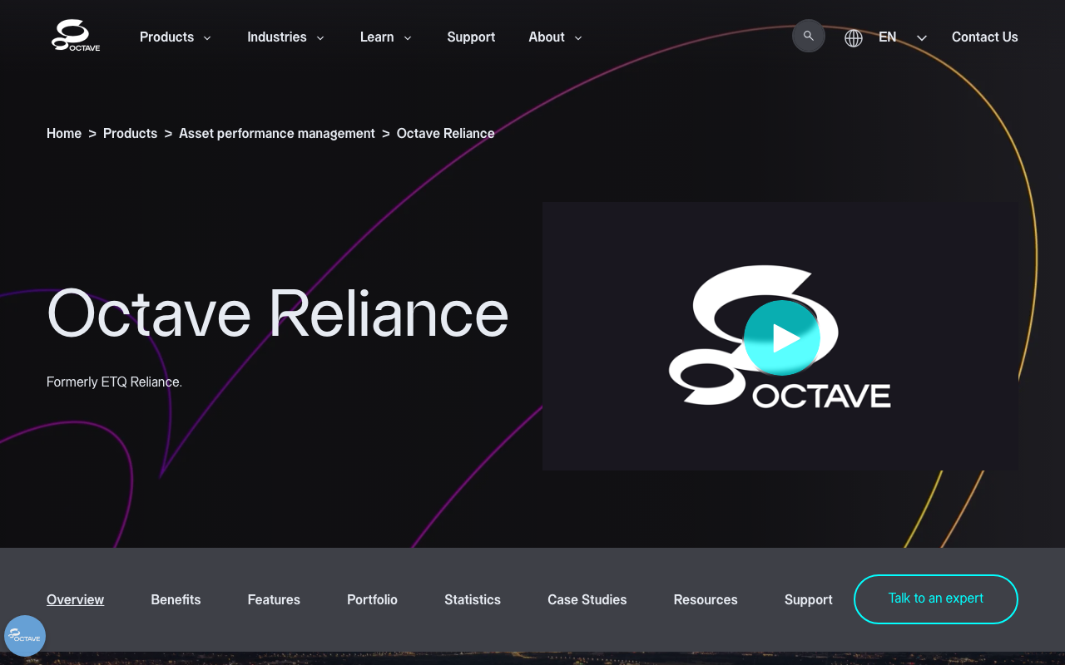Screen dimensions: 1065x665
Task: Expand the Learn menu chevron
Action: [408, 38]
